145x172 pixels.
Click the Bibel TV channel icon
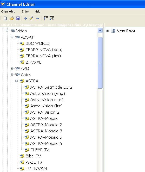pos(22,156)
